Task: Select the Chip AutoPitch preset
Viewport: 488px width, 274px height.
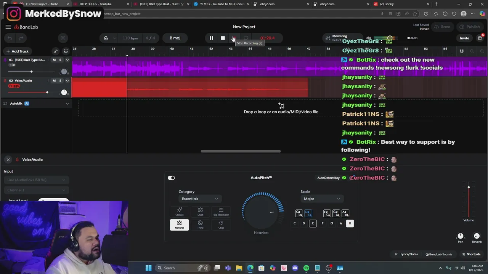Action: (221, 225)
